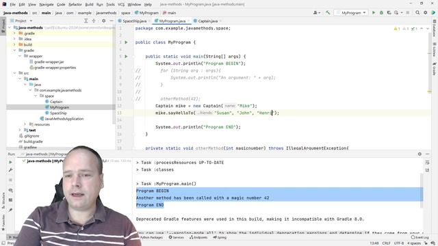Switch to Captain.java tab
438x246 pixels.
pos(207,21)
